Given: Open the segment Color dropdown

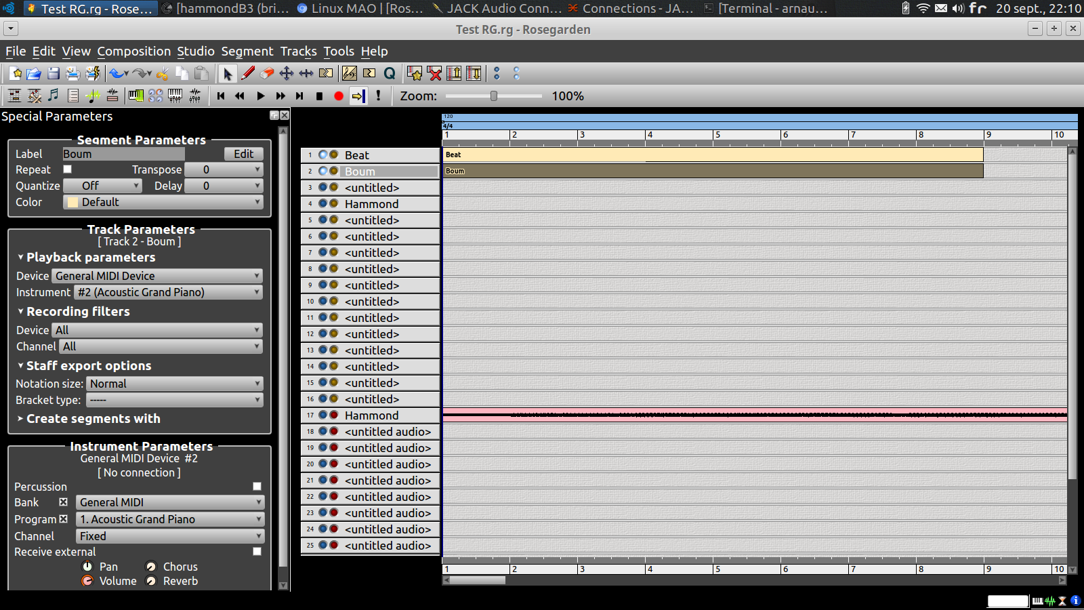Looking at the screenshot, I should 163,202.
